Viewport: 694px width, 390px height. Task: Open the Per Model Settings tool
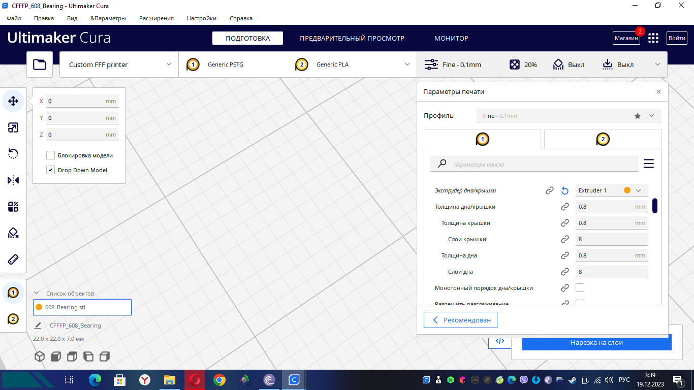(x=13, y=207)
